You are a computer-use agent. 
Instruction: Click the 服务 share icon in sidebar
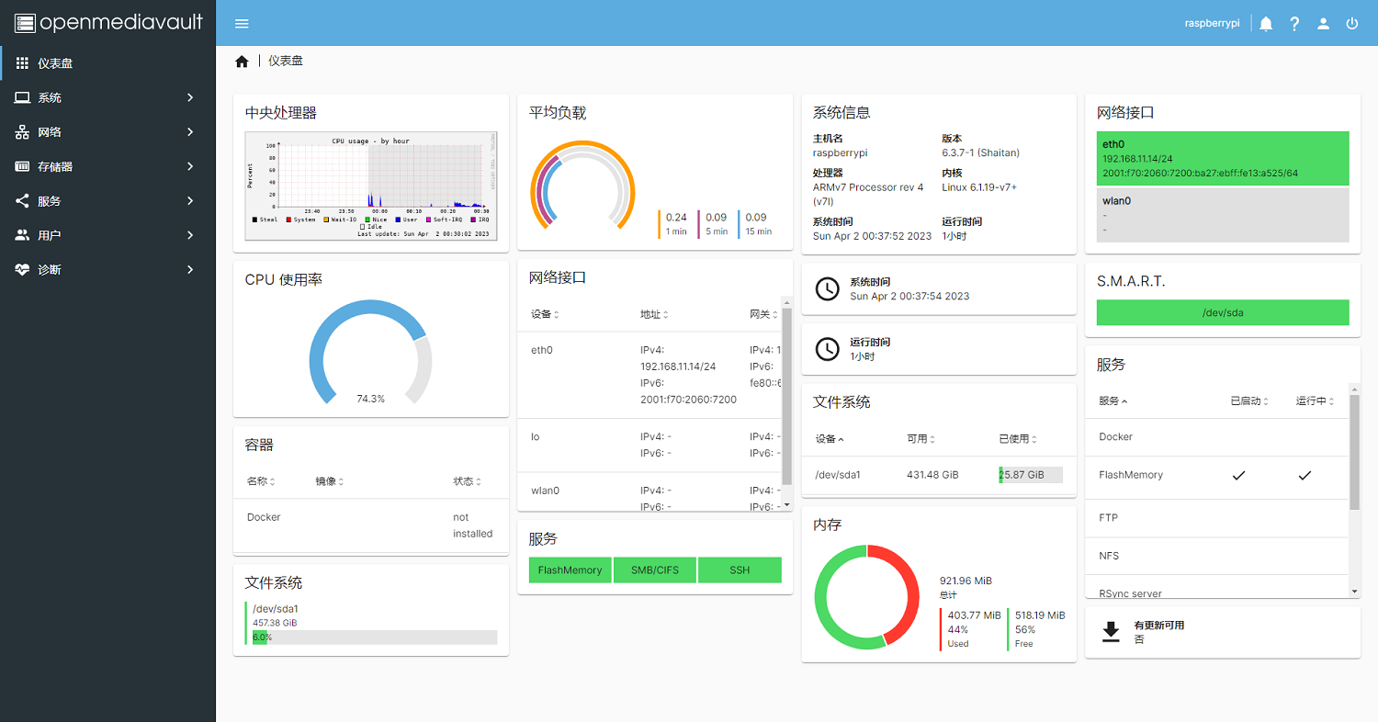click(x=22, y=201)
